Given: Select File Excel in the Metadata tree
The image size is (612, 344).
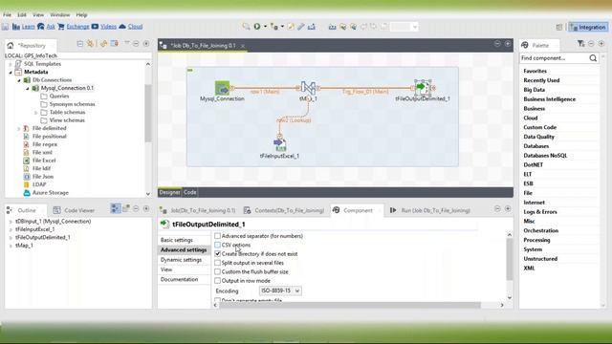Looking at the screenshot, I should (x=44, y=161).
